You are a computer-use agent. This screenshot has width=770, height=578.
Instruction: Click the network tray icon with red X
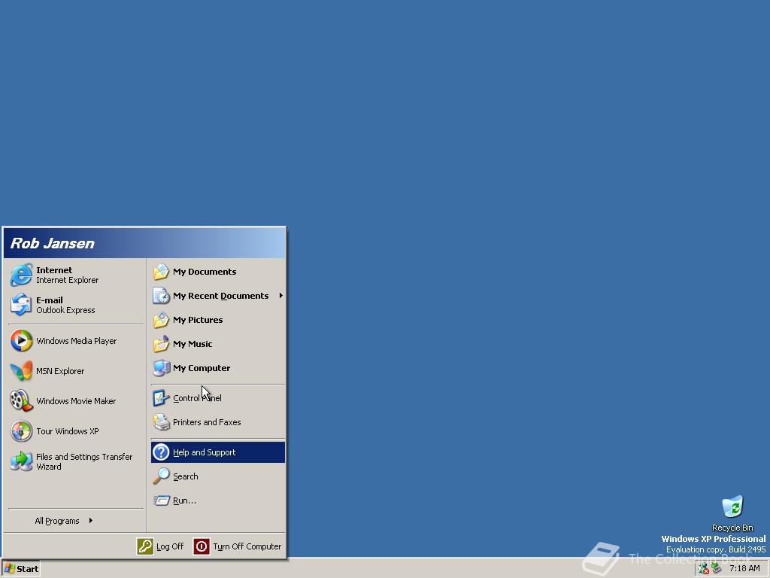704,569
